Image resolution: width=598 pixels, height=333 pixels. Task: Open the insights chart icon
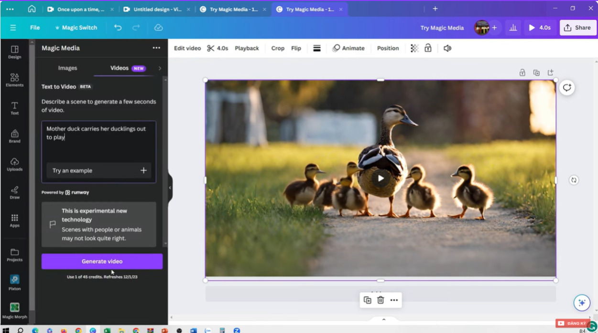[513, 28]
